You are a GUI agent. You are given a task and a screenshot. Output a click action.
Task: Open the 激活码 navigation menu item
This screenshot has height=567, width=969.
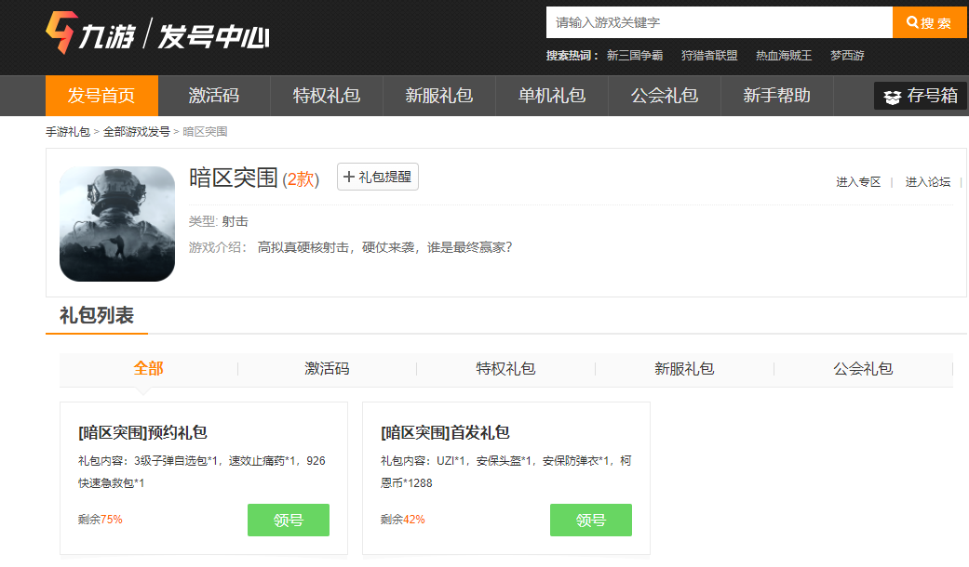point(214,96)
